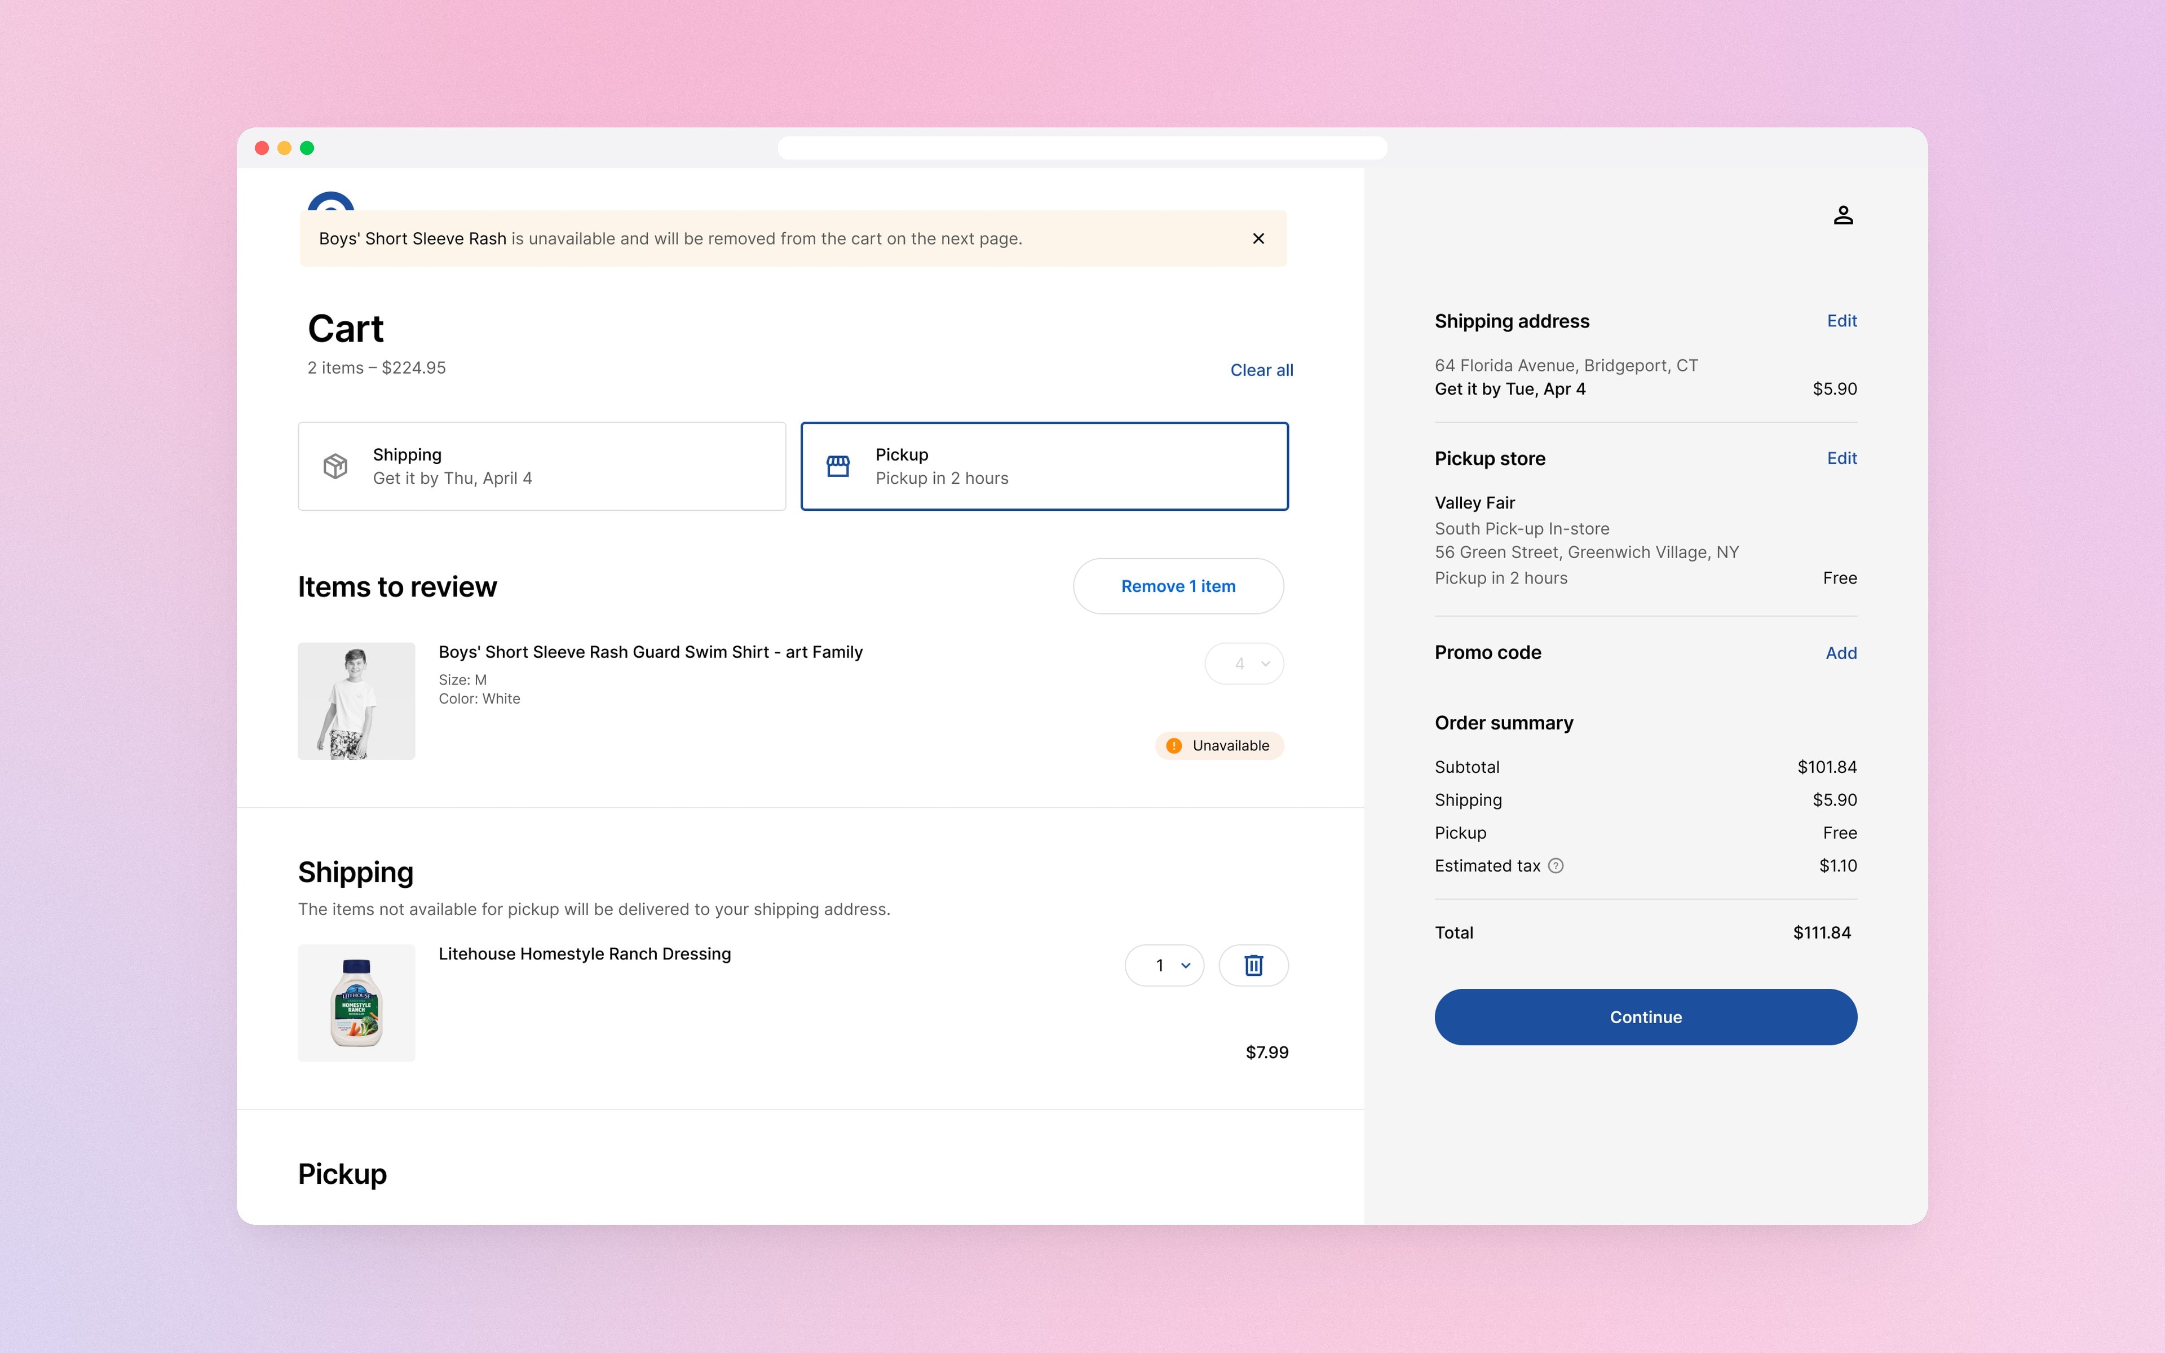
Task: Select the Pickup in 2 hours card
Action: (x=1044, y=466)
